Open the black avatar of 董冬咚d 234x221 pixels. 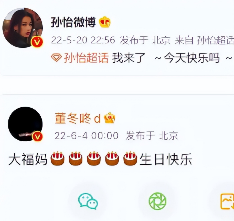click(25, 124)
